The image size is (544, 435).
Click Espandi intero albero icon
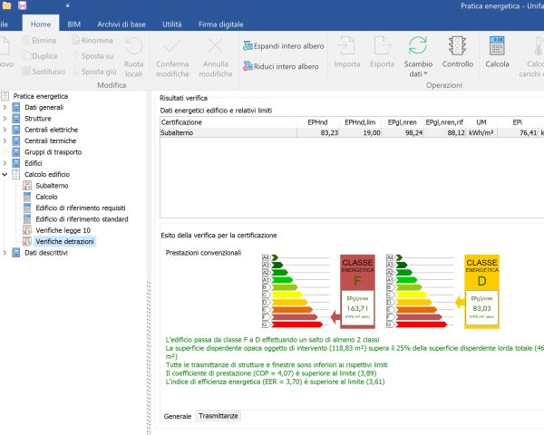click(248, 44)
